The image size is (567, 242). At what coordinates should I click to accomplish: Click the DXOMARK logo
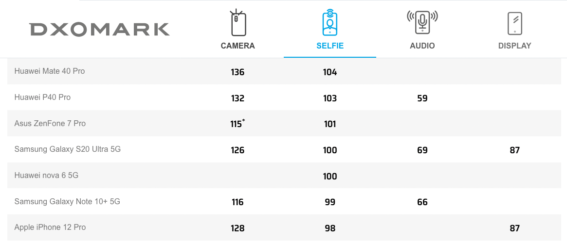(x=99, y=30)
